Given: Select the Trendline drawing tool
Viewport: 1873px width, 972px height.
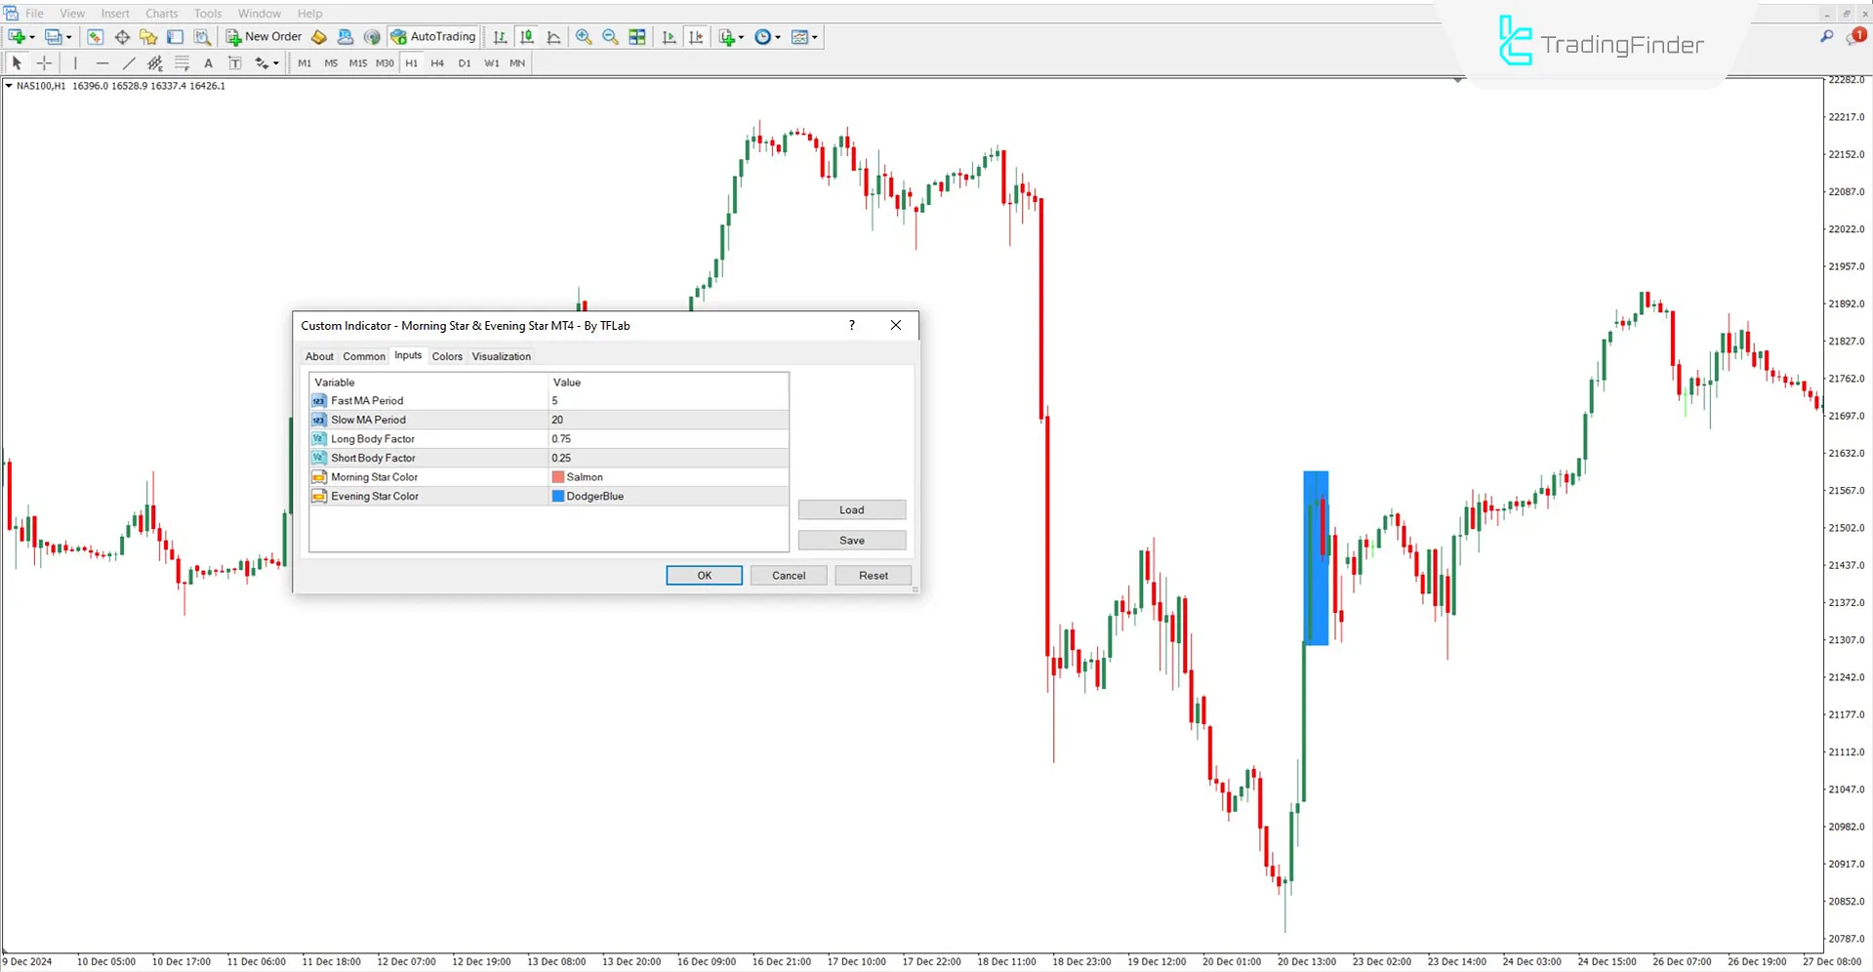Looking at the screenshot, I should coord(128,63).
